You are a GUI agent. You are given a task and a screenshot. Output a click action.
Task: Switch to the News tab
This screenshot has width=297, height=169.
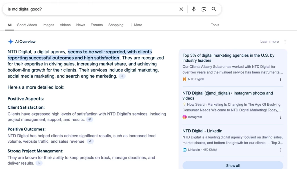[80, 25]
